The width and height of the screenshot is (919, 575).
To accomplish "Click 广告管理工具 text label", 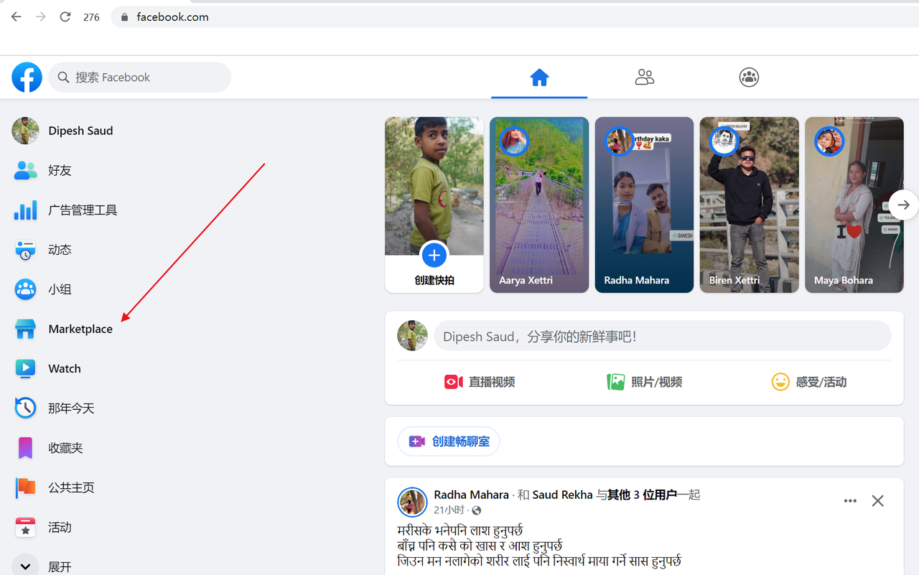I will click(83, 210).
